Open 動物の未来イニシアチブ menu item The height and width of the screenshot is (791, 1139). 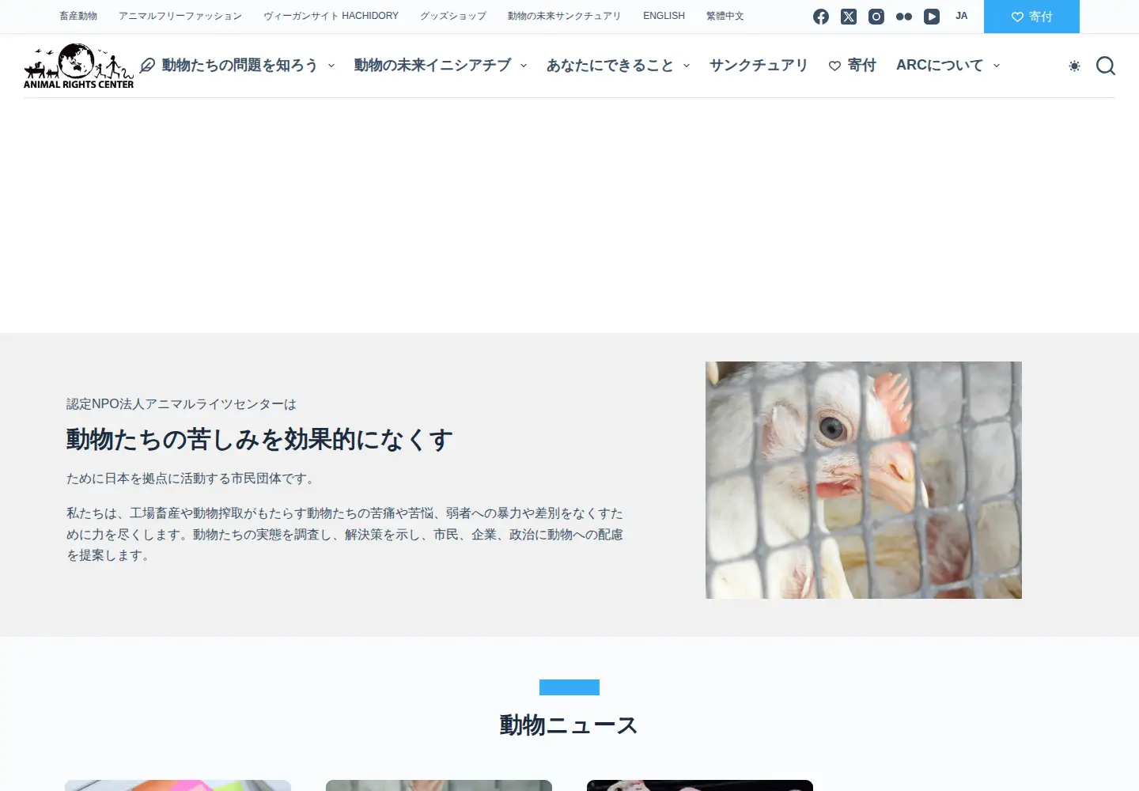433,65
